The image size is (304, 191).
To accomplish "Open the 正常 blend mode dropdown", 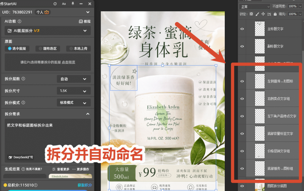I will pyautogui.click(x=254, y=7).
